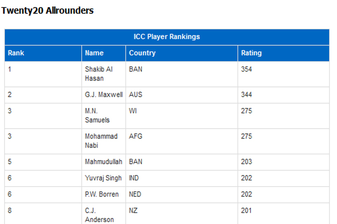The height and width of the screenshot is (224, 337).
Task: Select the G.J. Maxwell name cell
Action: point(103,95)
